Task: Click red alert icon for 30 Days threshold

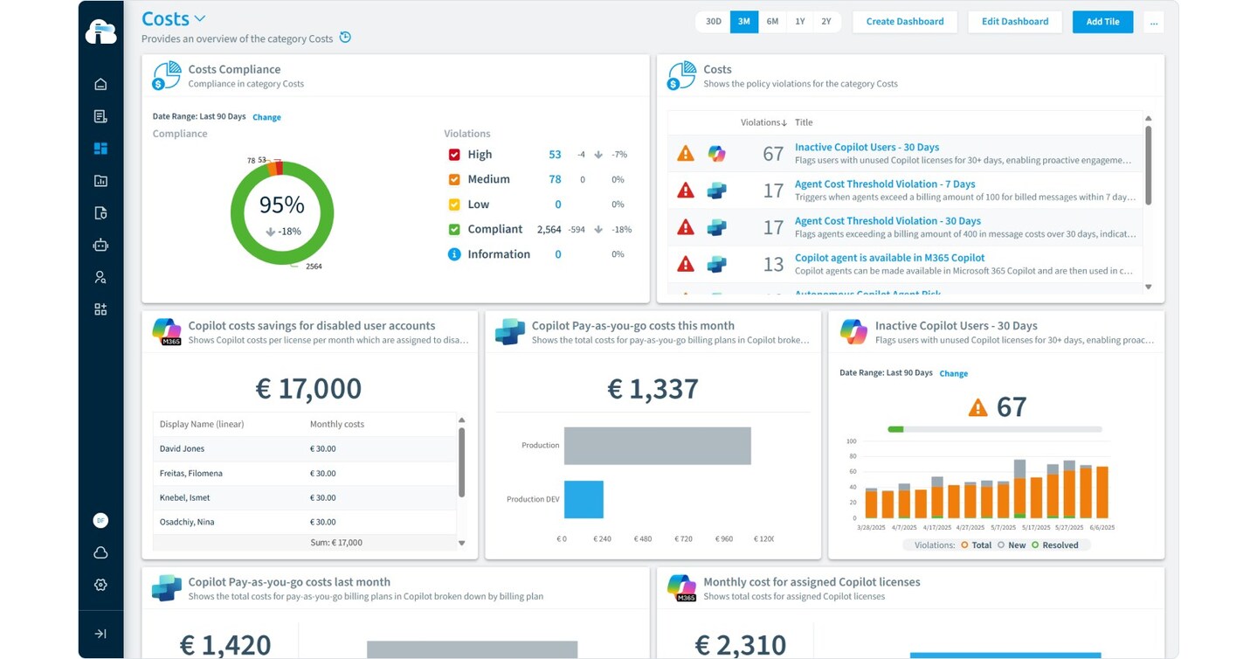Action: point(686,227)
